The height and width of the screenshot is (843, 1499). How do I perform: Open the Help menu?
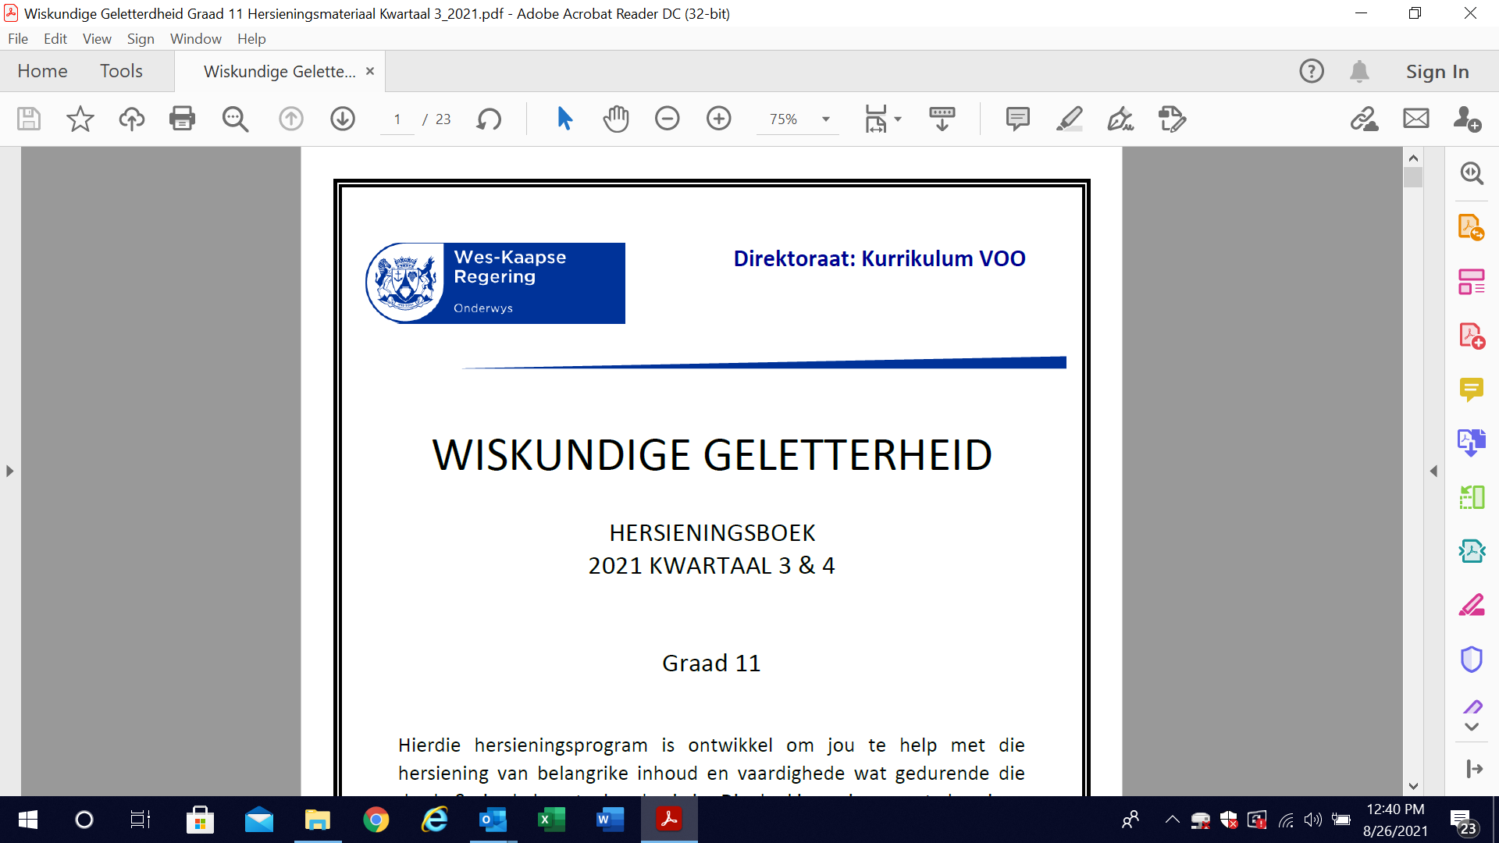[x=251, y=39]
